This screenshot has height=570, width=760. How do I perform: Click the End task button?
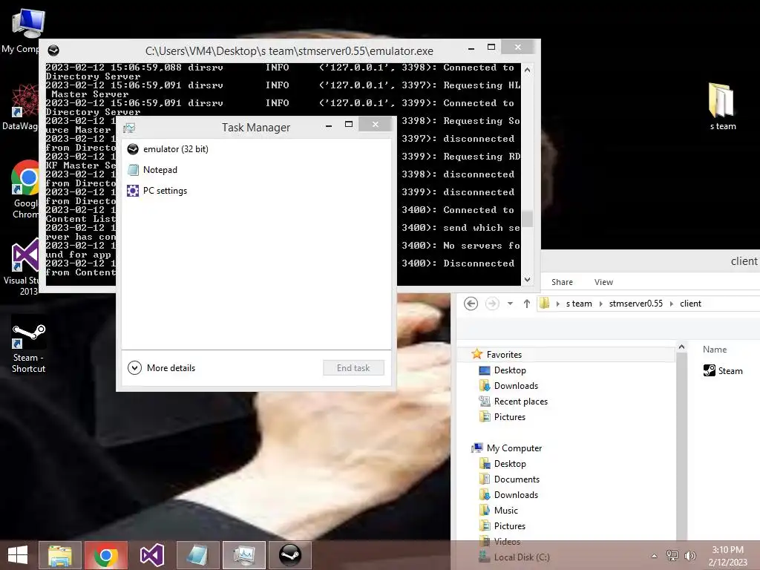(353, 368)
